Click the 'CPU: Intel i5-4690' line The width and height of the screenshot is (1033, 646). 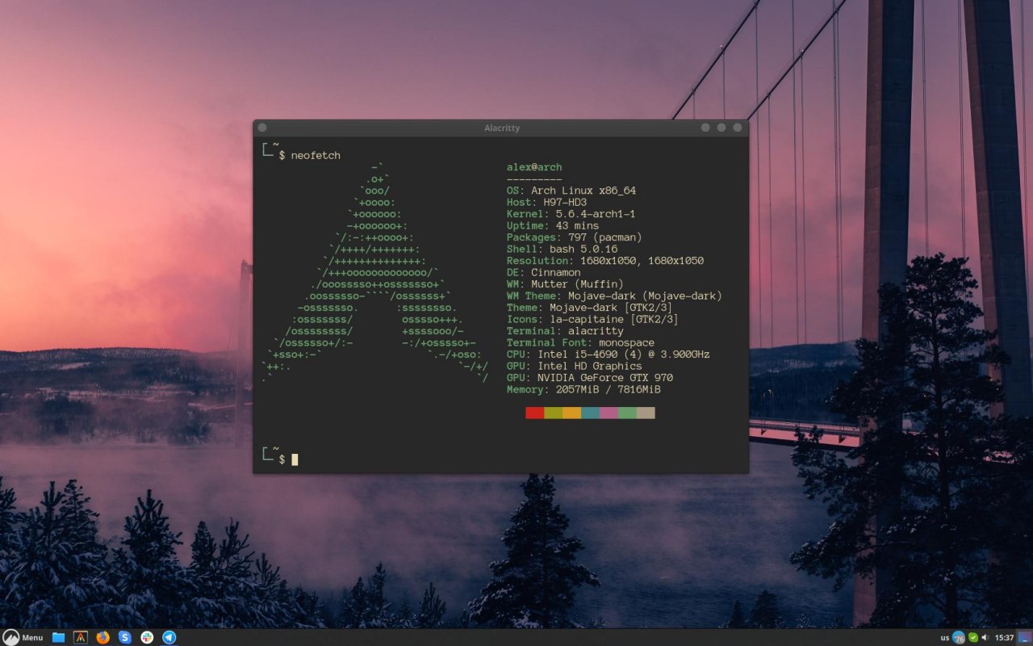click(x=609, y=354)
